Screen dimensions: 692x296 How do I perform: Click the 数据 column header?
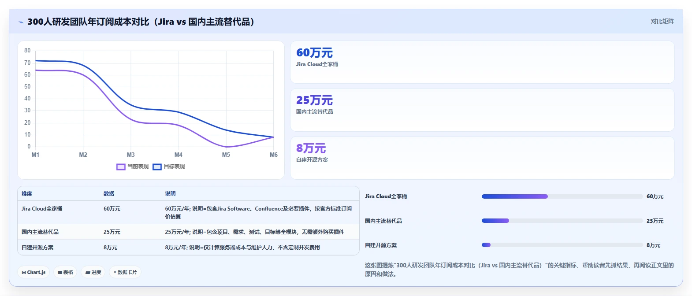(x=109, y=194)
